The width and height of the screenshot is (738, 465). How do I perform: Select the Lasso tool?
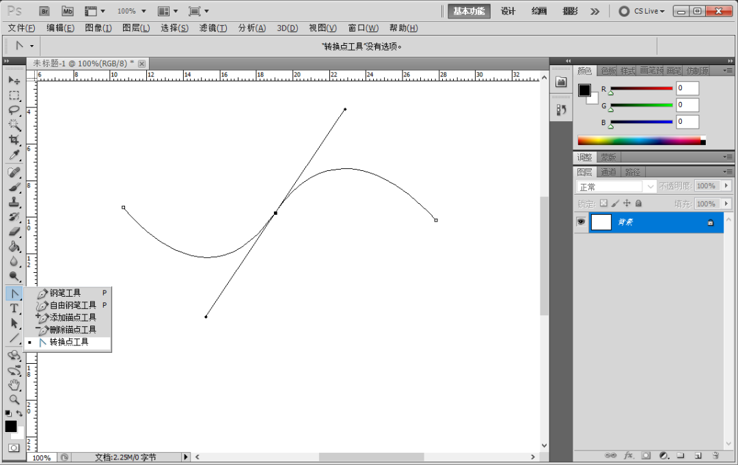click(x=14, y=110)
